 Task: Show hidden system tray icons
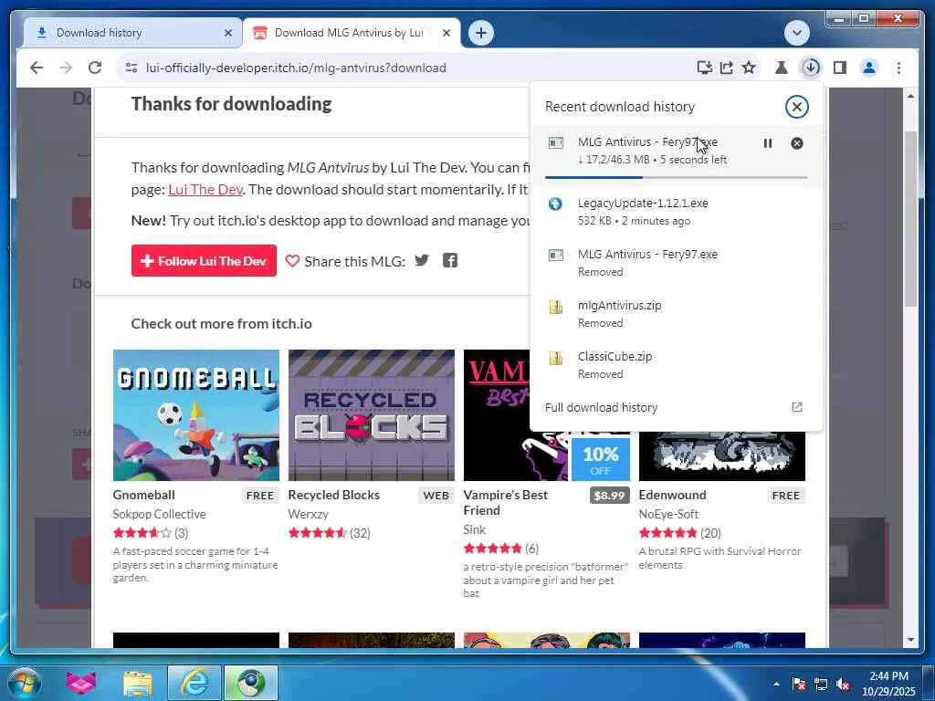[x=776, y=684]
